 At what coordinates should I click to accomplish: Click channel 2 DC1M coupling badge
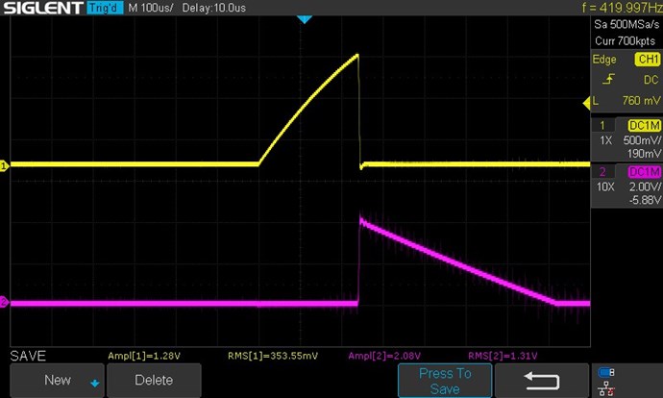pyautogui.click(x=644, y=172)
